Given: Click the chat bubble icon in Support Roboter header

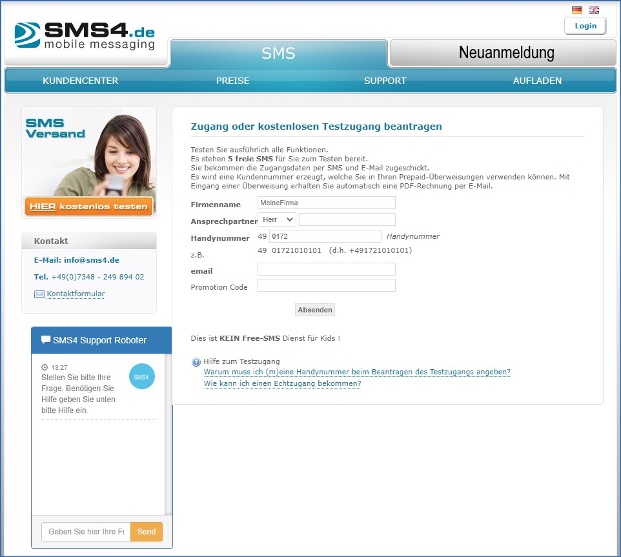Looking at the screenshot, I should click(46, 339).
